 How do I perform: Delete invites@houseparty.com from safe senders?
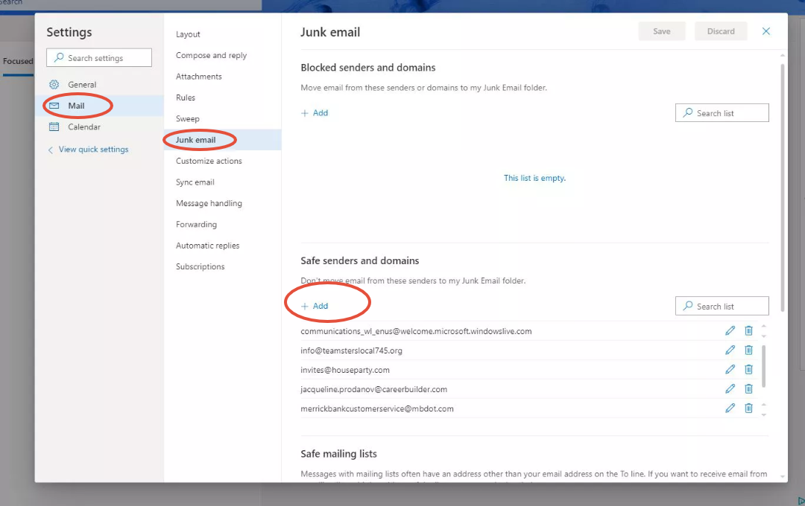coord(748,369)
